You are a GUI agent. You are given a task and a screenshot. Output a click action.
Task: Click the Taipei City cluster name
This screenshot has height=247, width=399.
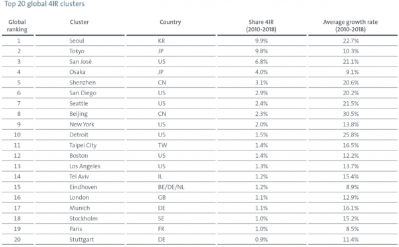[83, 145]
